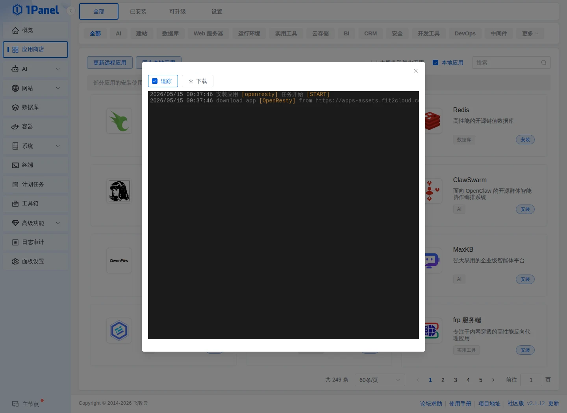
Task: Click the ClawSwarm app icon
Action: point(432,191)
